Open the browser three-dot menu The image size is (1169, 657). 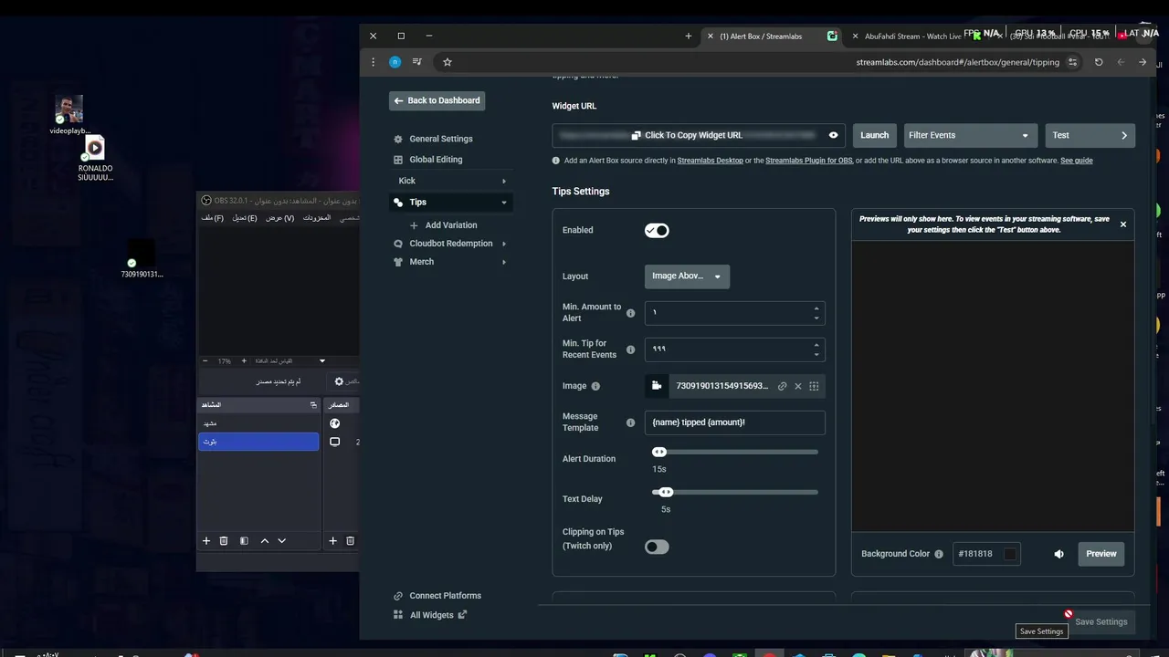click(x=373, y=62)
